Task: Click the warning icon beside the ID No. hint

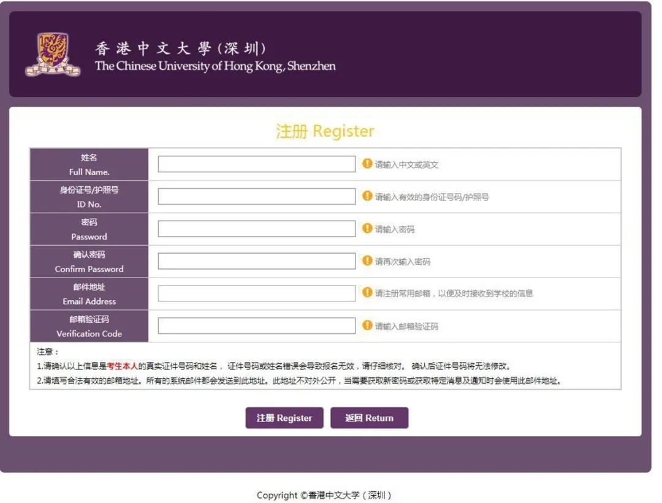Action: pos(367,196)
